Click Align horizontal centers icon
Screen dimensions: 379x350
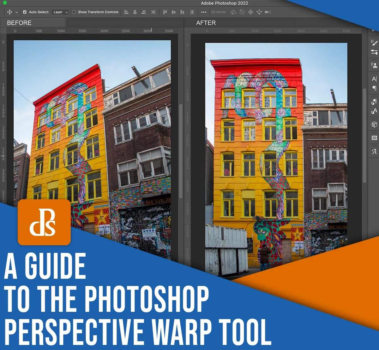135,12
